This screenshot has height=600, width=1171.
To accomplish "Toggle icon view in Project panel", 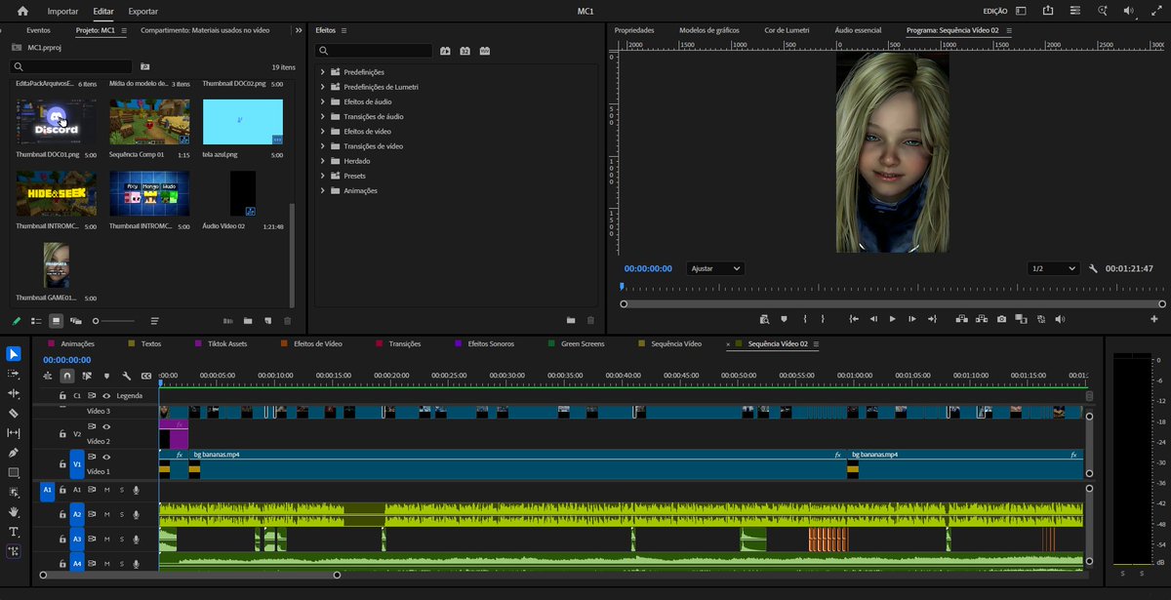I will coord(56,320).
